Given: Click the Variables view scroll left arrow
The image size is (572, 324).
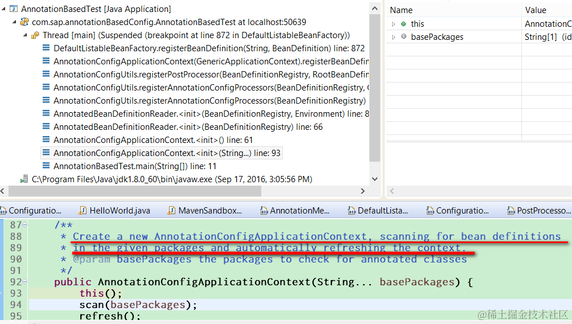Looking at the screenshot, I should point(392,191).
